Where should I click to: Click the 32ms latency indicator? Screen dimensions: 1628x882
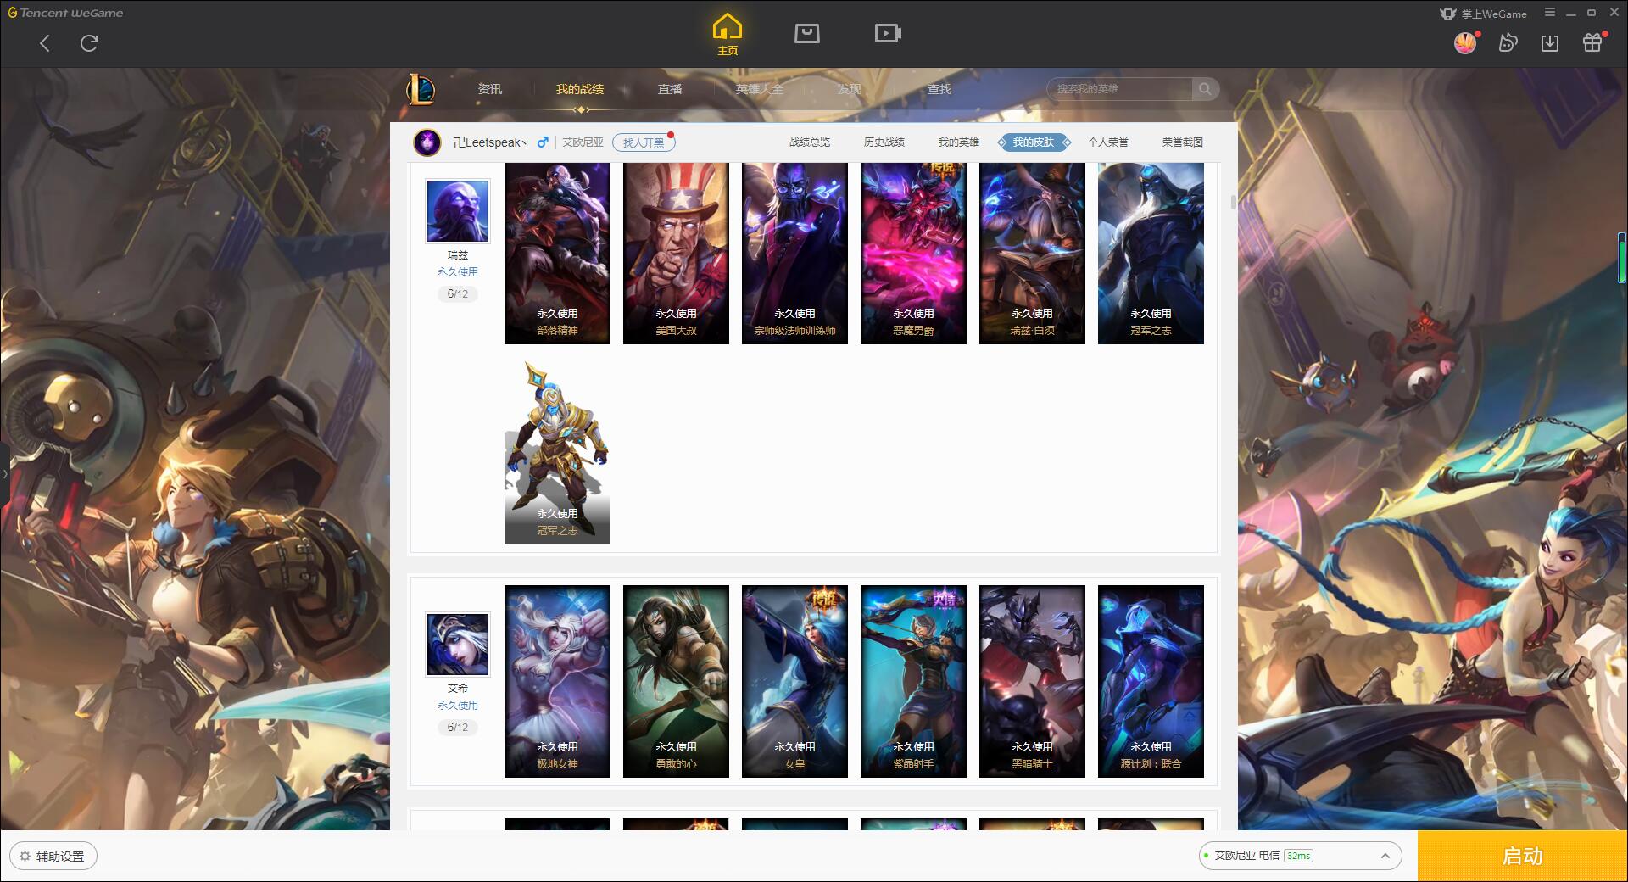click(x=1298, y=856)
